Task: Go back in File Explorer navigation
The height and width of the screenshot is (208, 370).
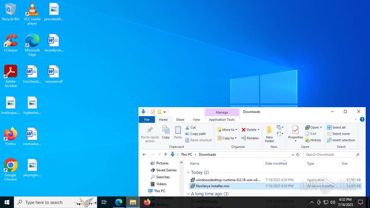Action: pos(144,155)
